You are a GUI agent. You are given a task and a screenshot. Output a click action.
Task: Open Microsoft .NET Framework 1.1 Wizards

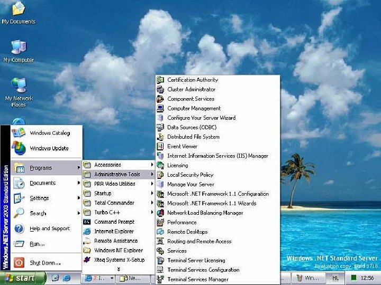pyautogui.click(x=217, y=203)
